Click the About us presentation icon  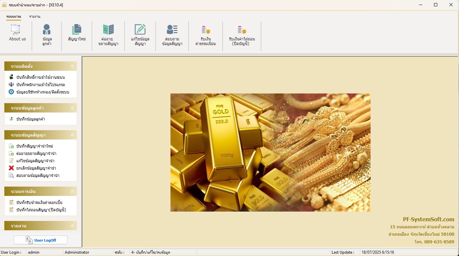[15, 30]
